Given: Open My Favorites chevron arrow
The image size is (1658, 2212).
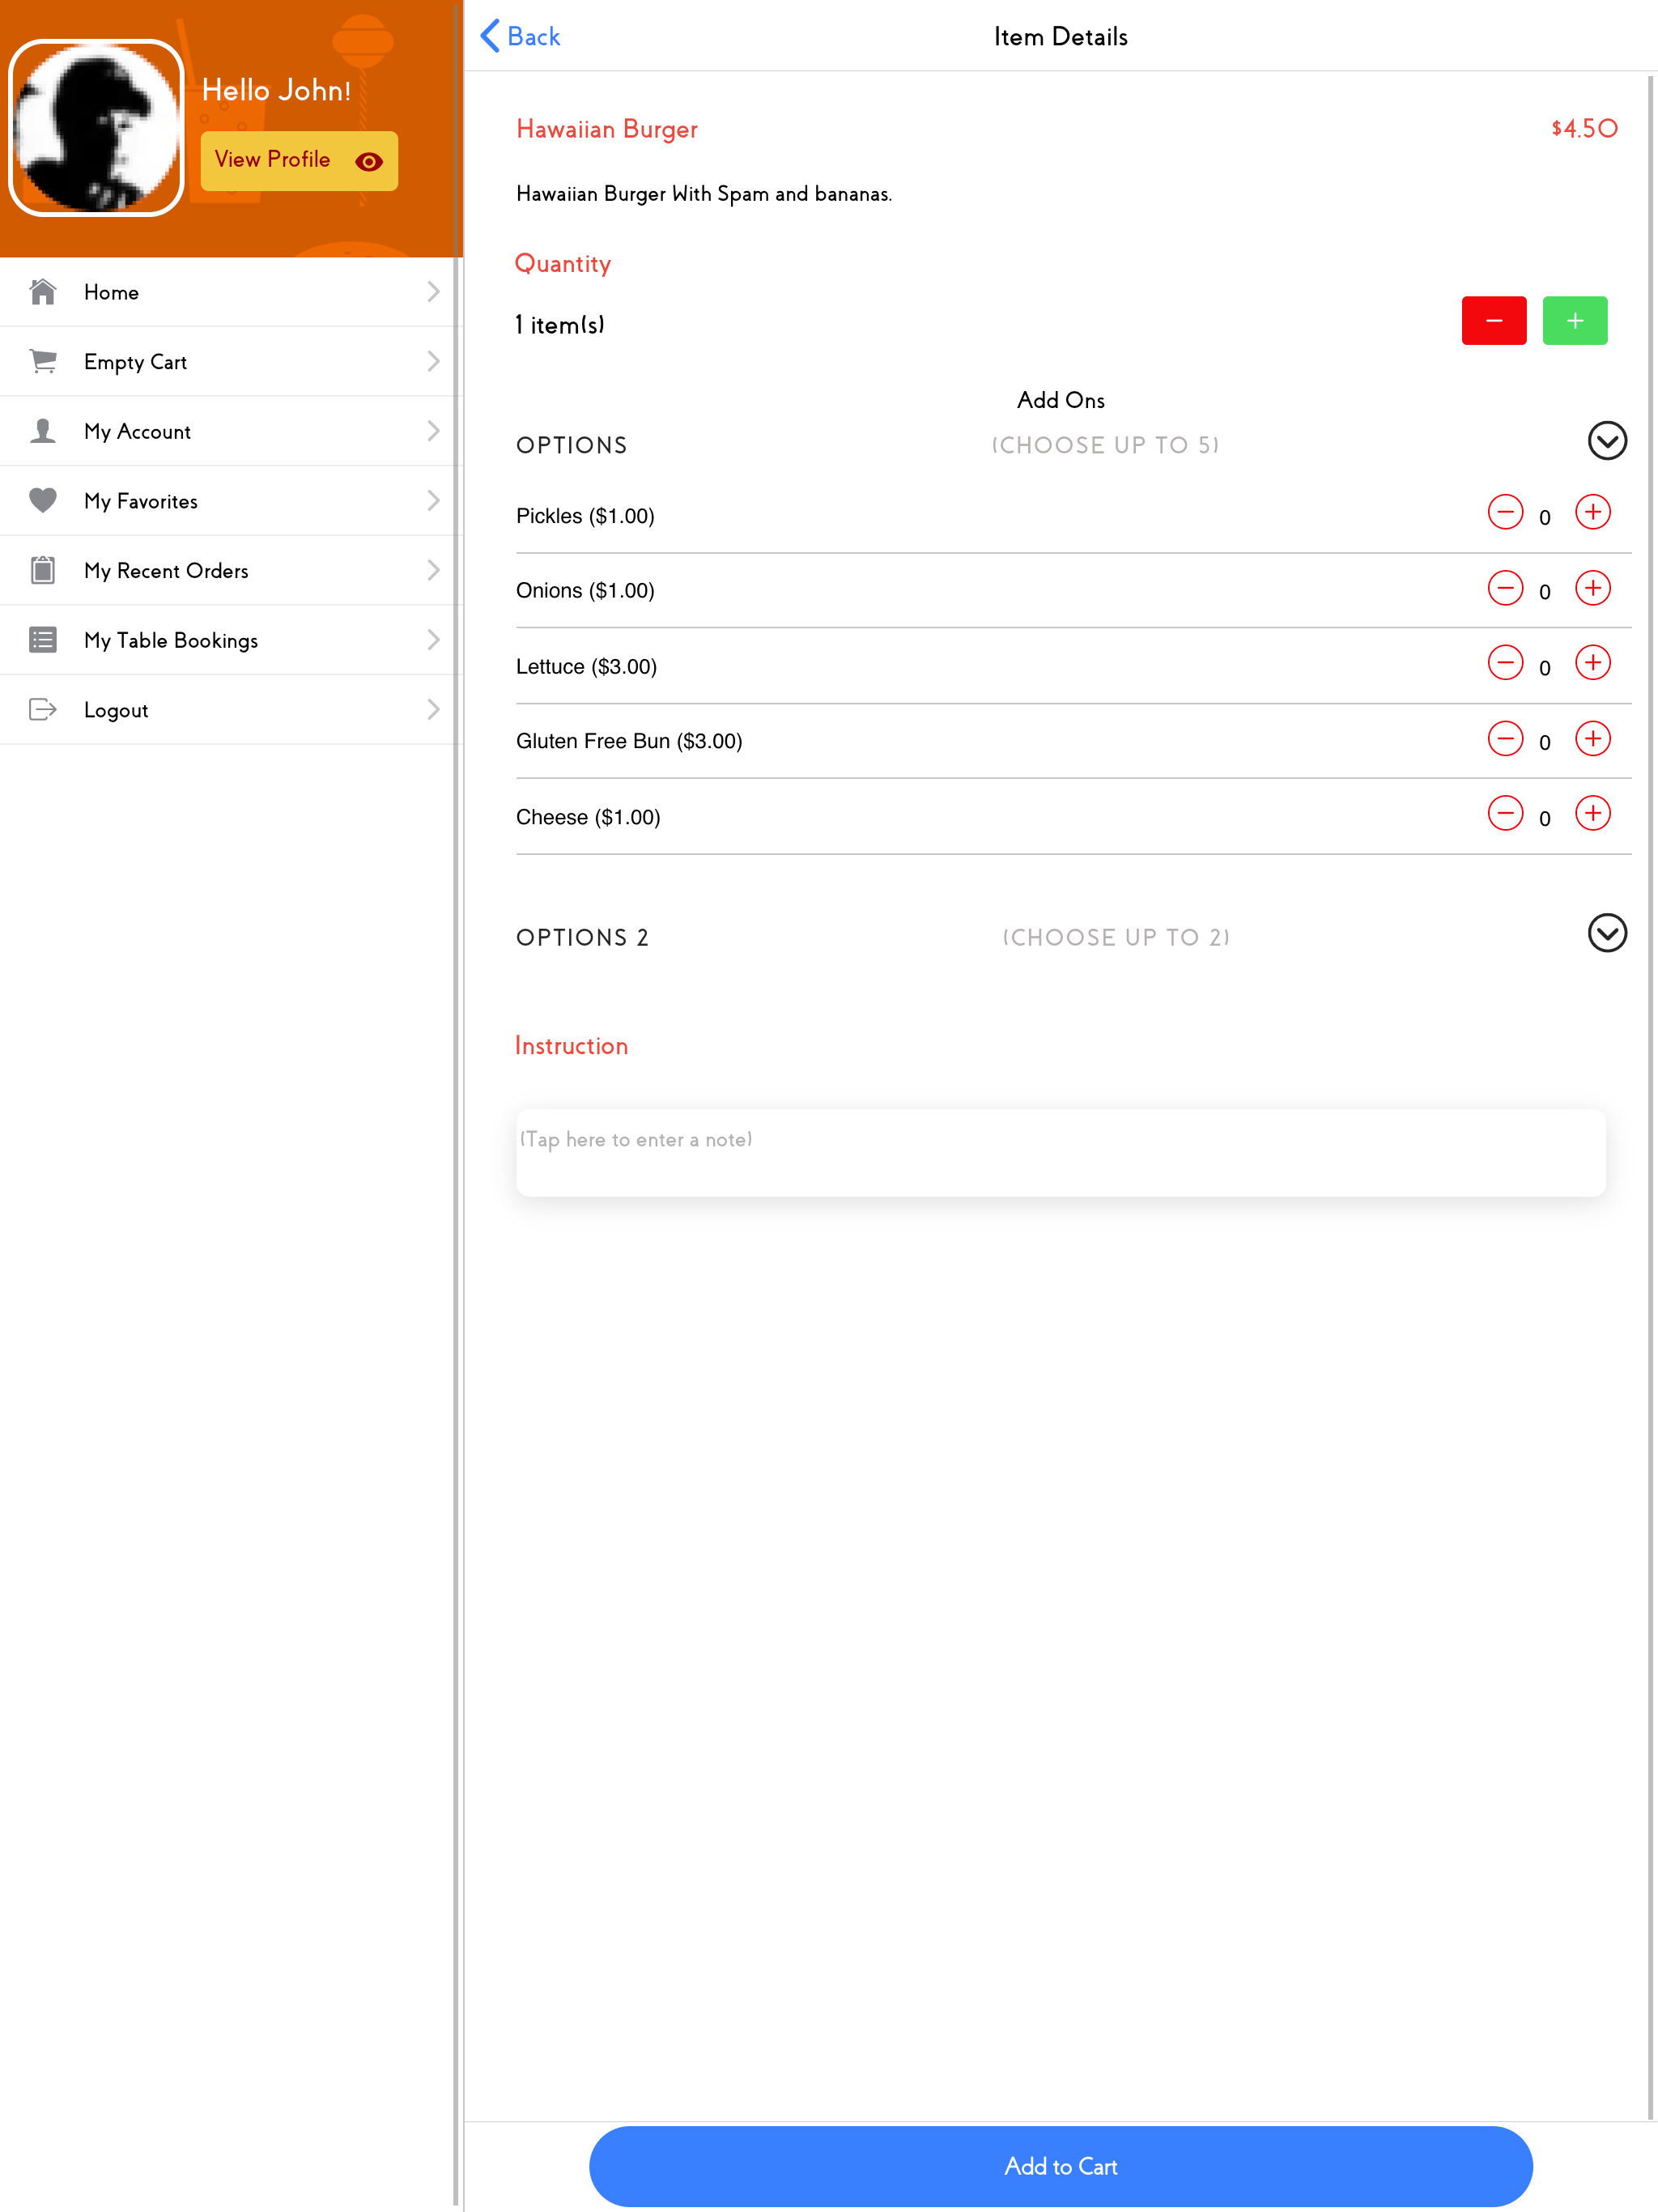Looking at the screenshot, I should [433, 500].
